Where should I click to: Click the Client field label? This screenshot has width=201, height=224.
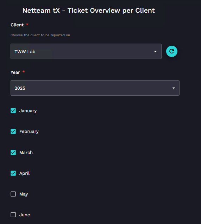coord(17,25)
